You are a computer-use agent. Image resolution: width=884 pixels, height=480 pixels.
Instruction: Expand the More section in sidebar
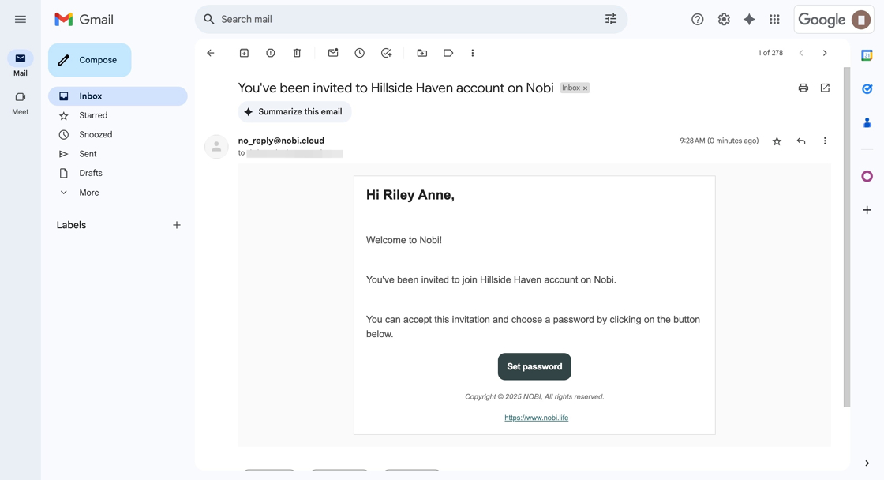[88, 193]
